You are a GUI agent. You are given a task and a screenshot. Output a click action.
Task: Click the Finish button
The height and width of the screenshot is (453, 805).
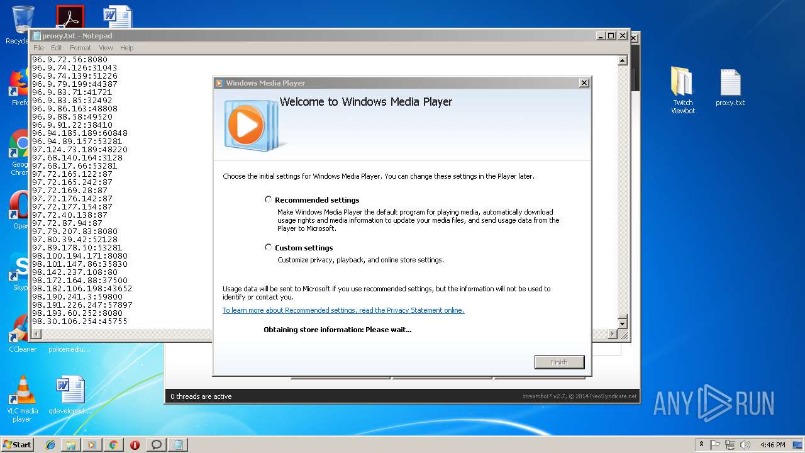[x=559, y=362]
